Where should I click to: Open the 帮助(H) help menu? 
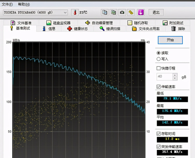tap(24, 4)
